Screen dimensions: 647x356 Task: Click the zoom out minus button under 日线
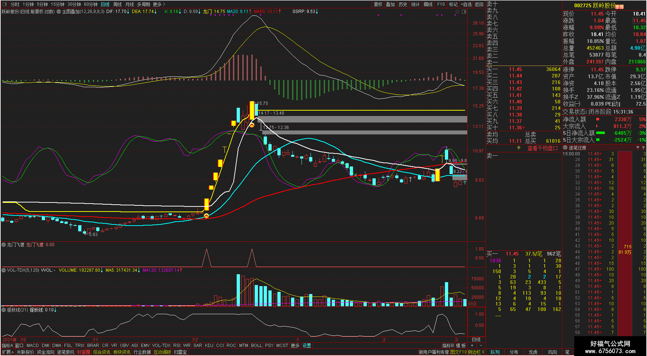point(481,346)
